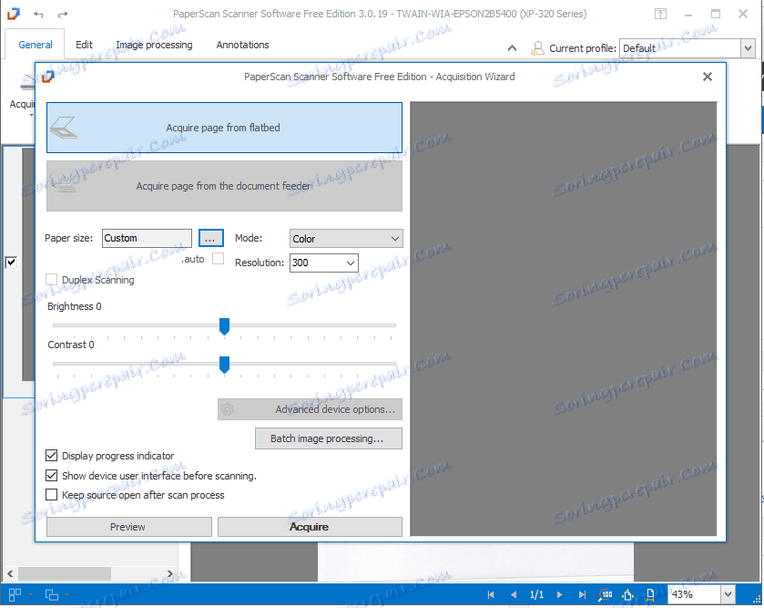Click the fit-to-width zoom icon

pyautogui.click(x=650, y=594)
